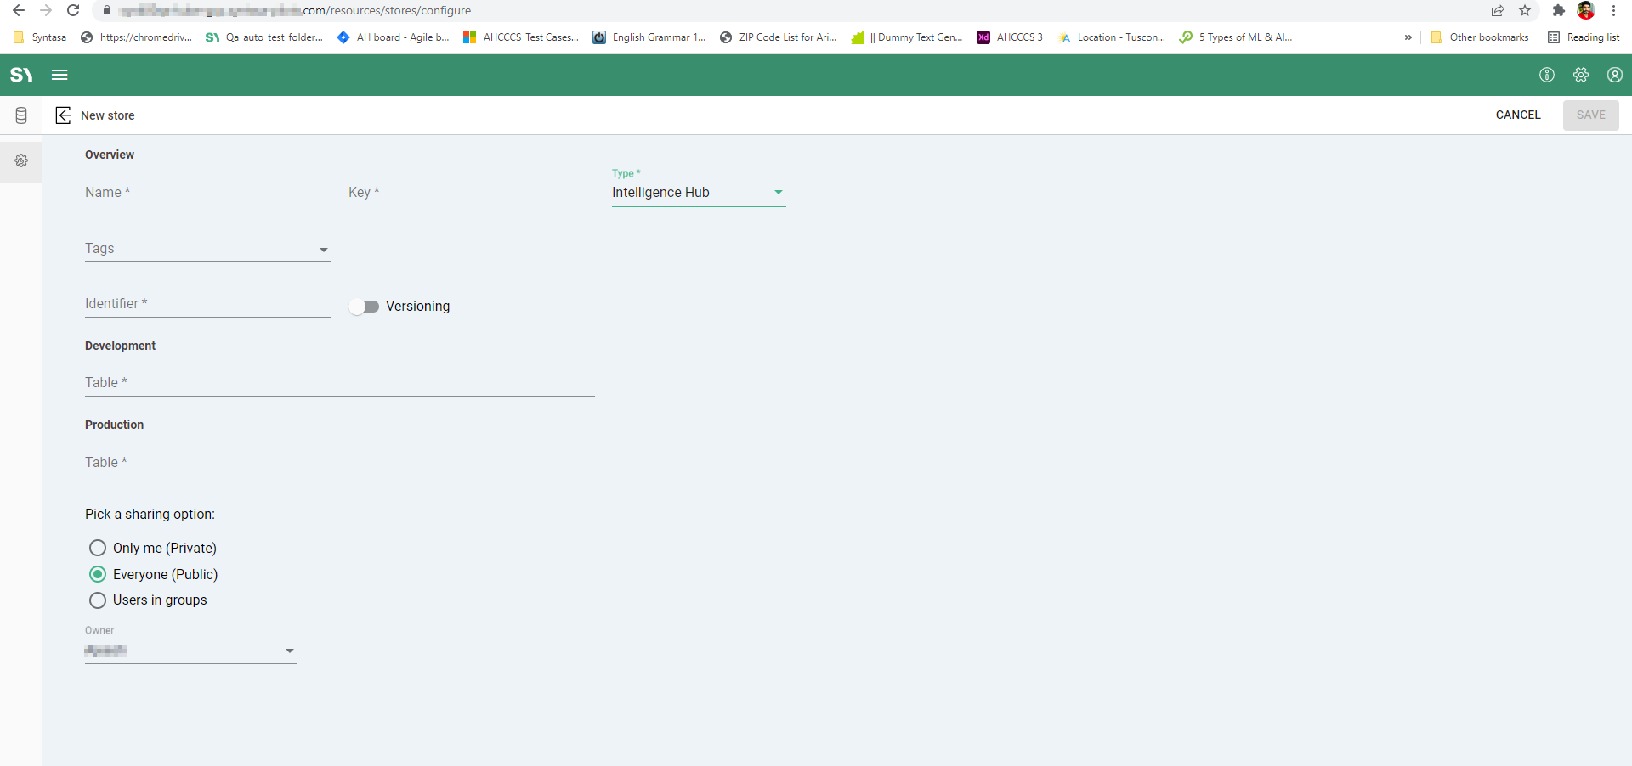Click the back arrow beside New store
1632x766 pixels.
(64, 115)
